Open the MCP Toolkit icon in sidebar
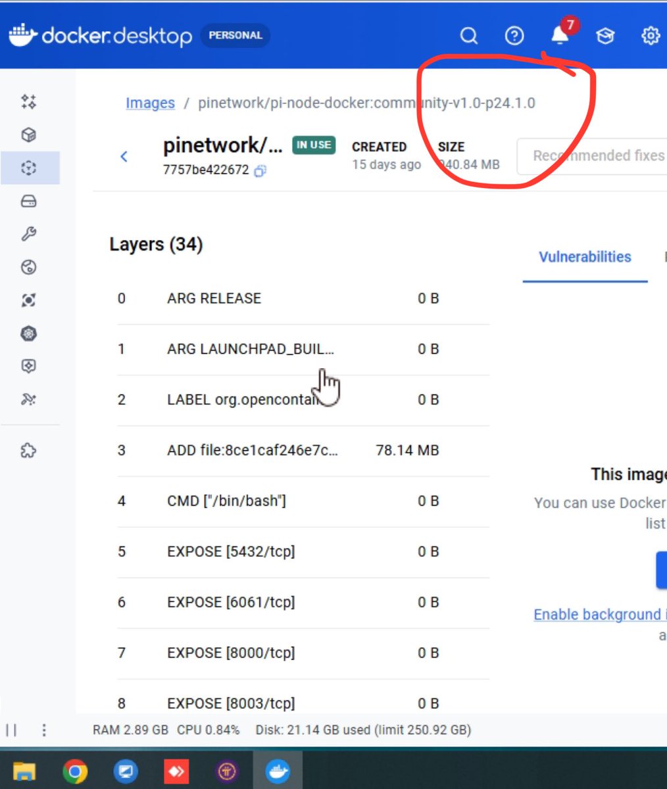The height and width of the screenshot is (789, 667). tap(28, 399)
